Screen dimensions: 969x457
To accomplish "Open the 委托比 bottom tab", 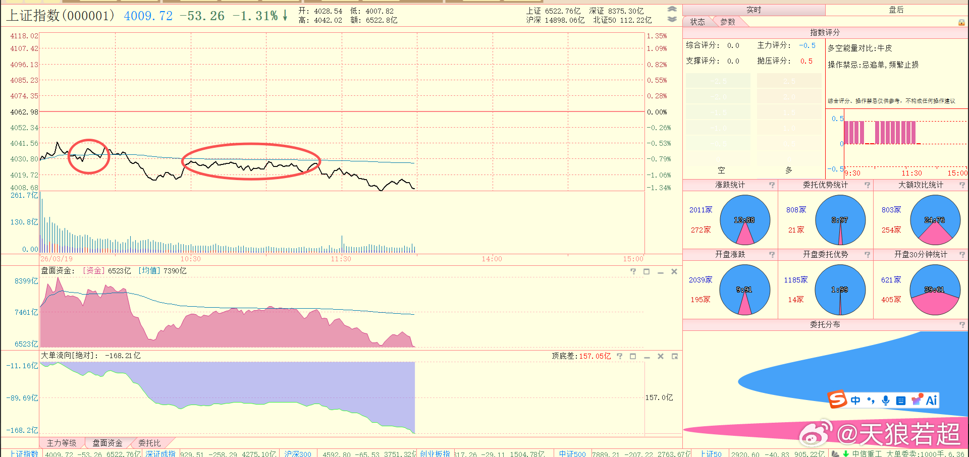I will [x=149, y=443].
